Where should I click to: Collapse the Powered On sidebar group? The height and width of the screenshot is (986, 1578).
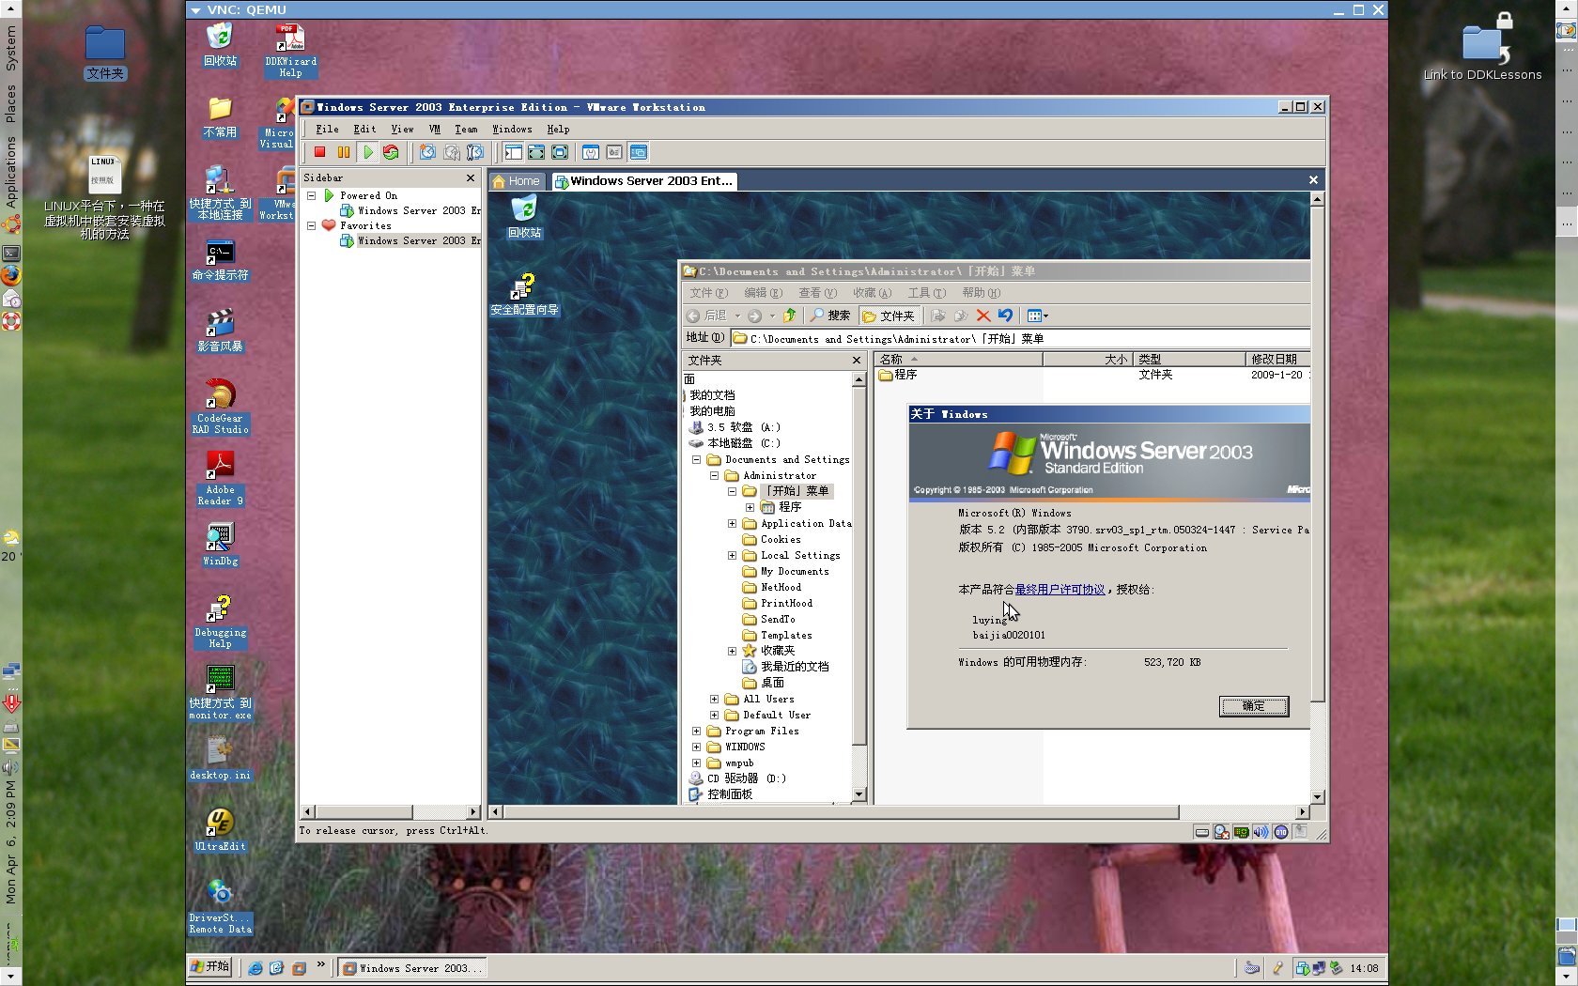(x=312, y=195)
